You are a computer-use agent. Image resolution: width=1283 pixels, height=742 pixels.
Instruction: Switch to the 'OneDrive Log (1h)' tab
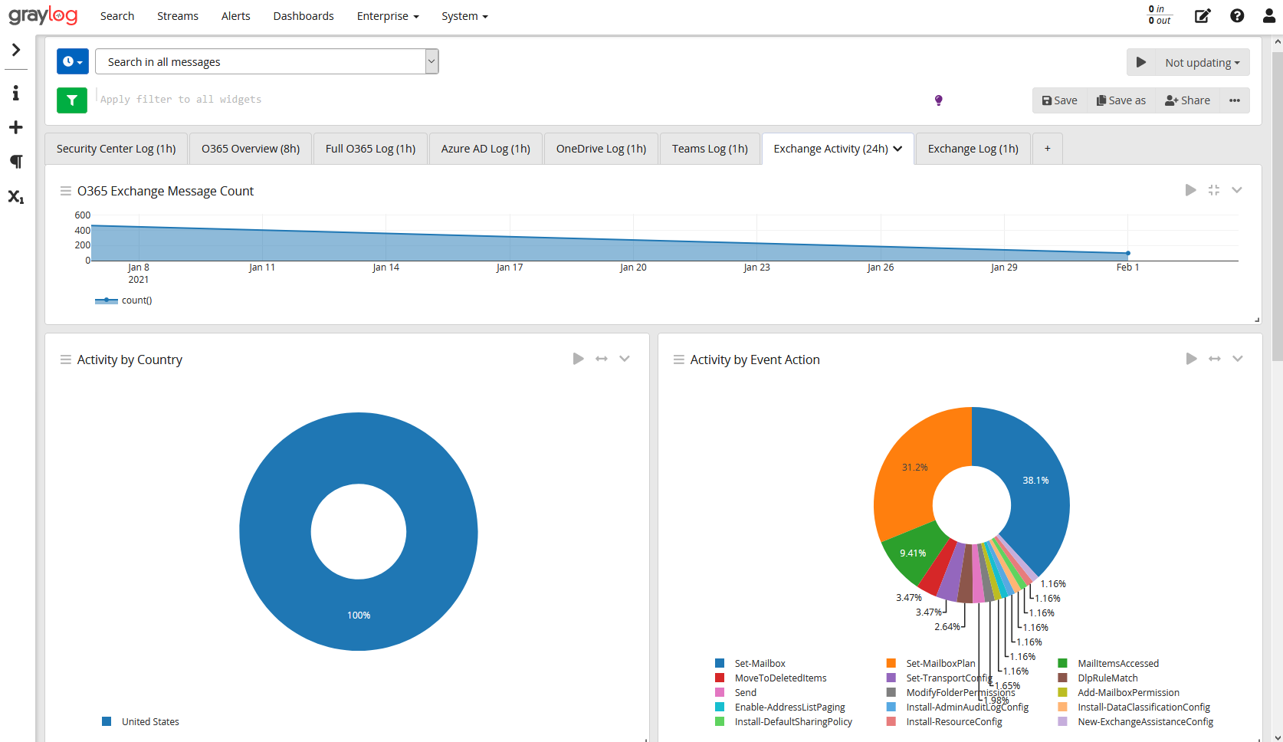tap(602, 149)
